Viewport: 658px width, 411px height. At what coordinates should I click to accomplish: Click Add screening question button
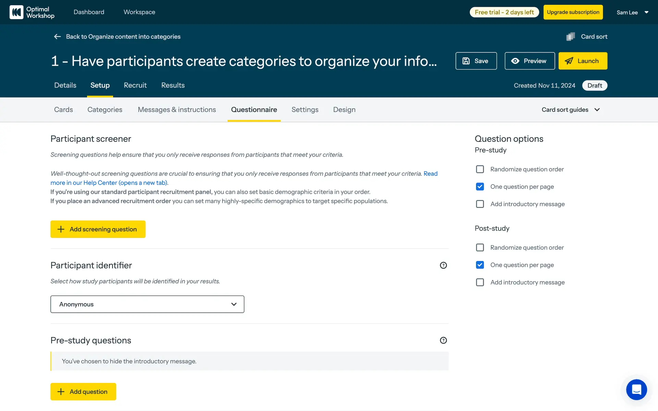[x=98, y=229]
